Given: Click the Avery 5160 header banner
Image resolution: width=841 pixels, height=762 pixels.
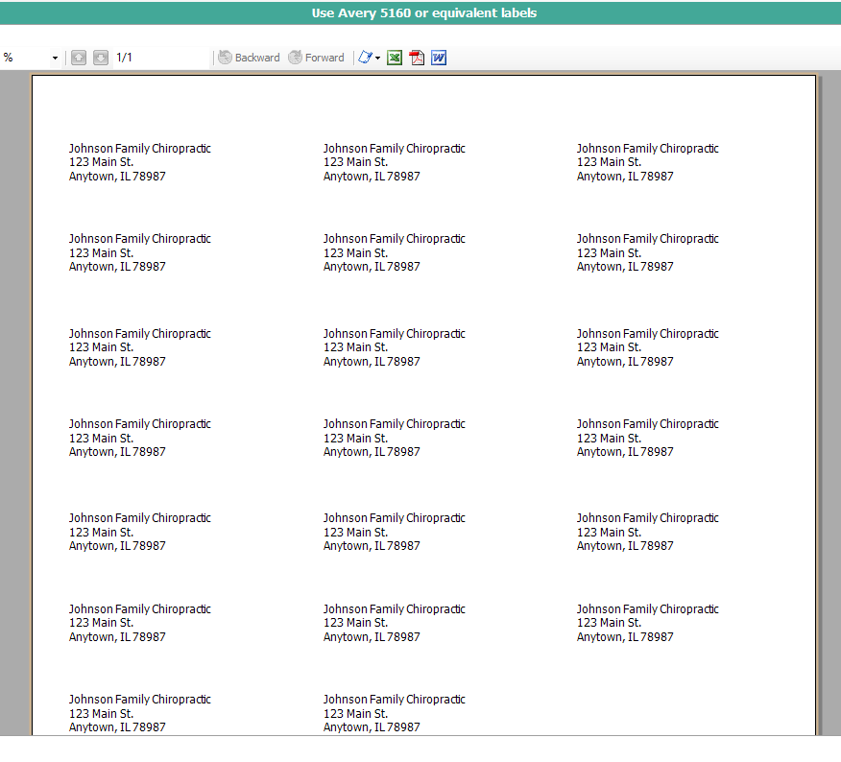Looking at the screenshot, I should pos(423,13).
